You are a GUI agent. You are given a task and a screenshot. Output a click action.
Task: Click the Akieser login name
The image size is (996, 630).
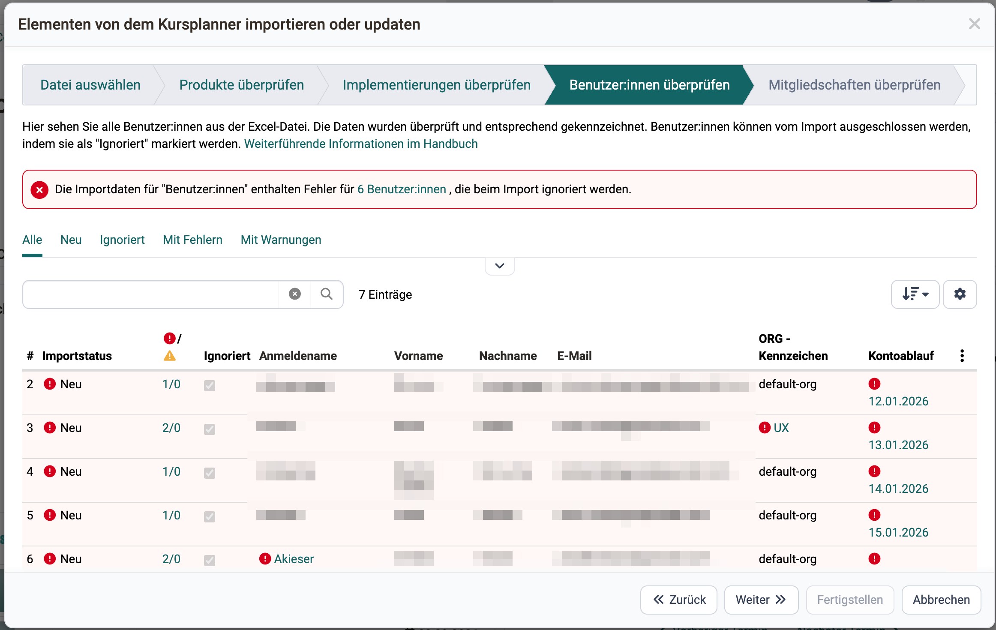(294, 559)
